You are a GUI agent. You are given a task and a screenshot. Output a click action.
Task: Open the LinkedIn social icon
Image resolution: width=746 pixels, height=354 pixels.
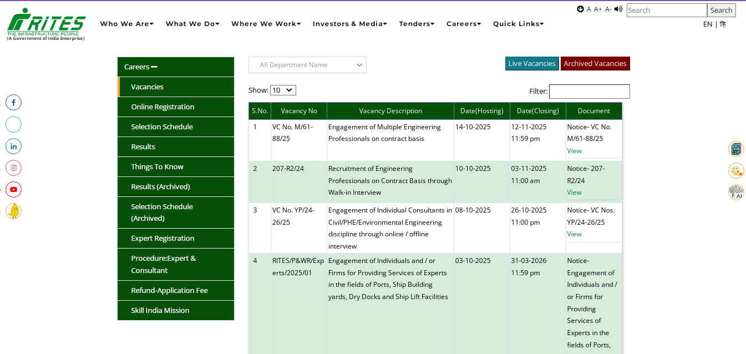13,146
